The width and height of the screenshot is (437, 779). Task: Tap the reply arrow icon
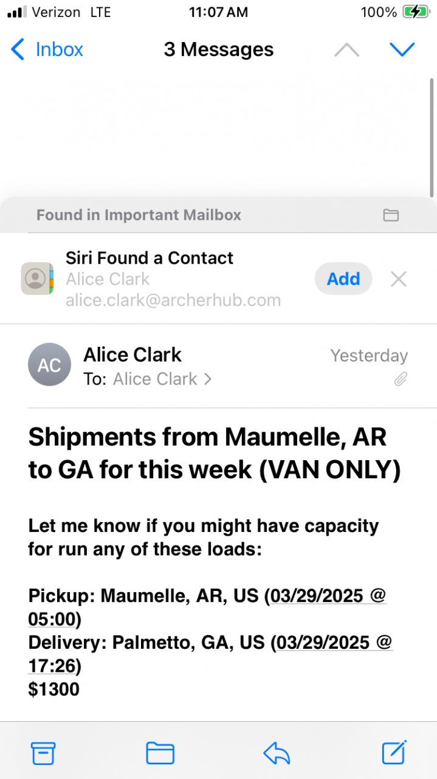[x=277, y=754]
